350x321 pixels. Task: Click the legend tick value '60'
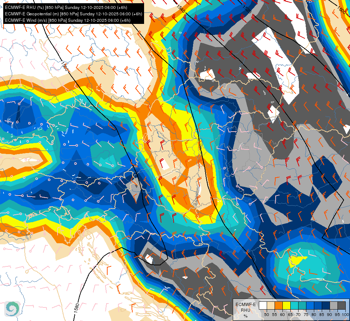[x=282, y=315]
